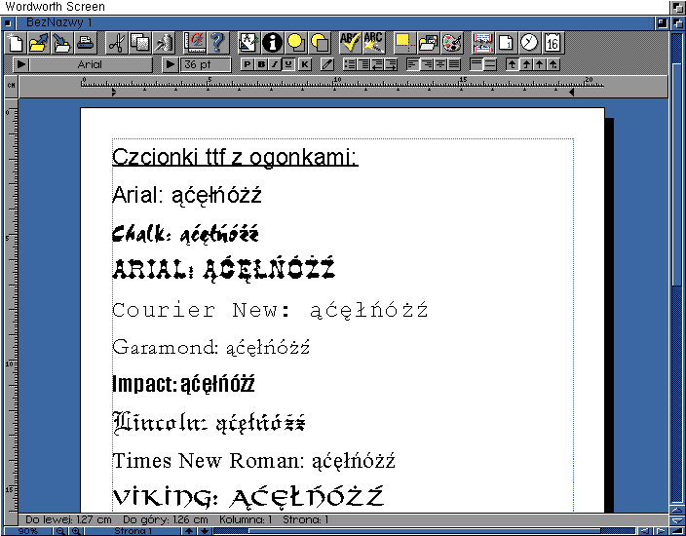Bring object to front icon

[x=296, y=43]
